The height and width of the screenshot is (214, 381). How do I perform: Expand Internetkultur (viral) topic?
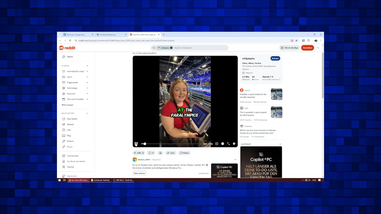point(87,71)
